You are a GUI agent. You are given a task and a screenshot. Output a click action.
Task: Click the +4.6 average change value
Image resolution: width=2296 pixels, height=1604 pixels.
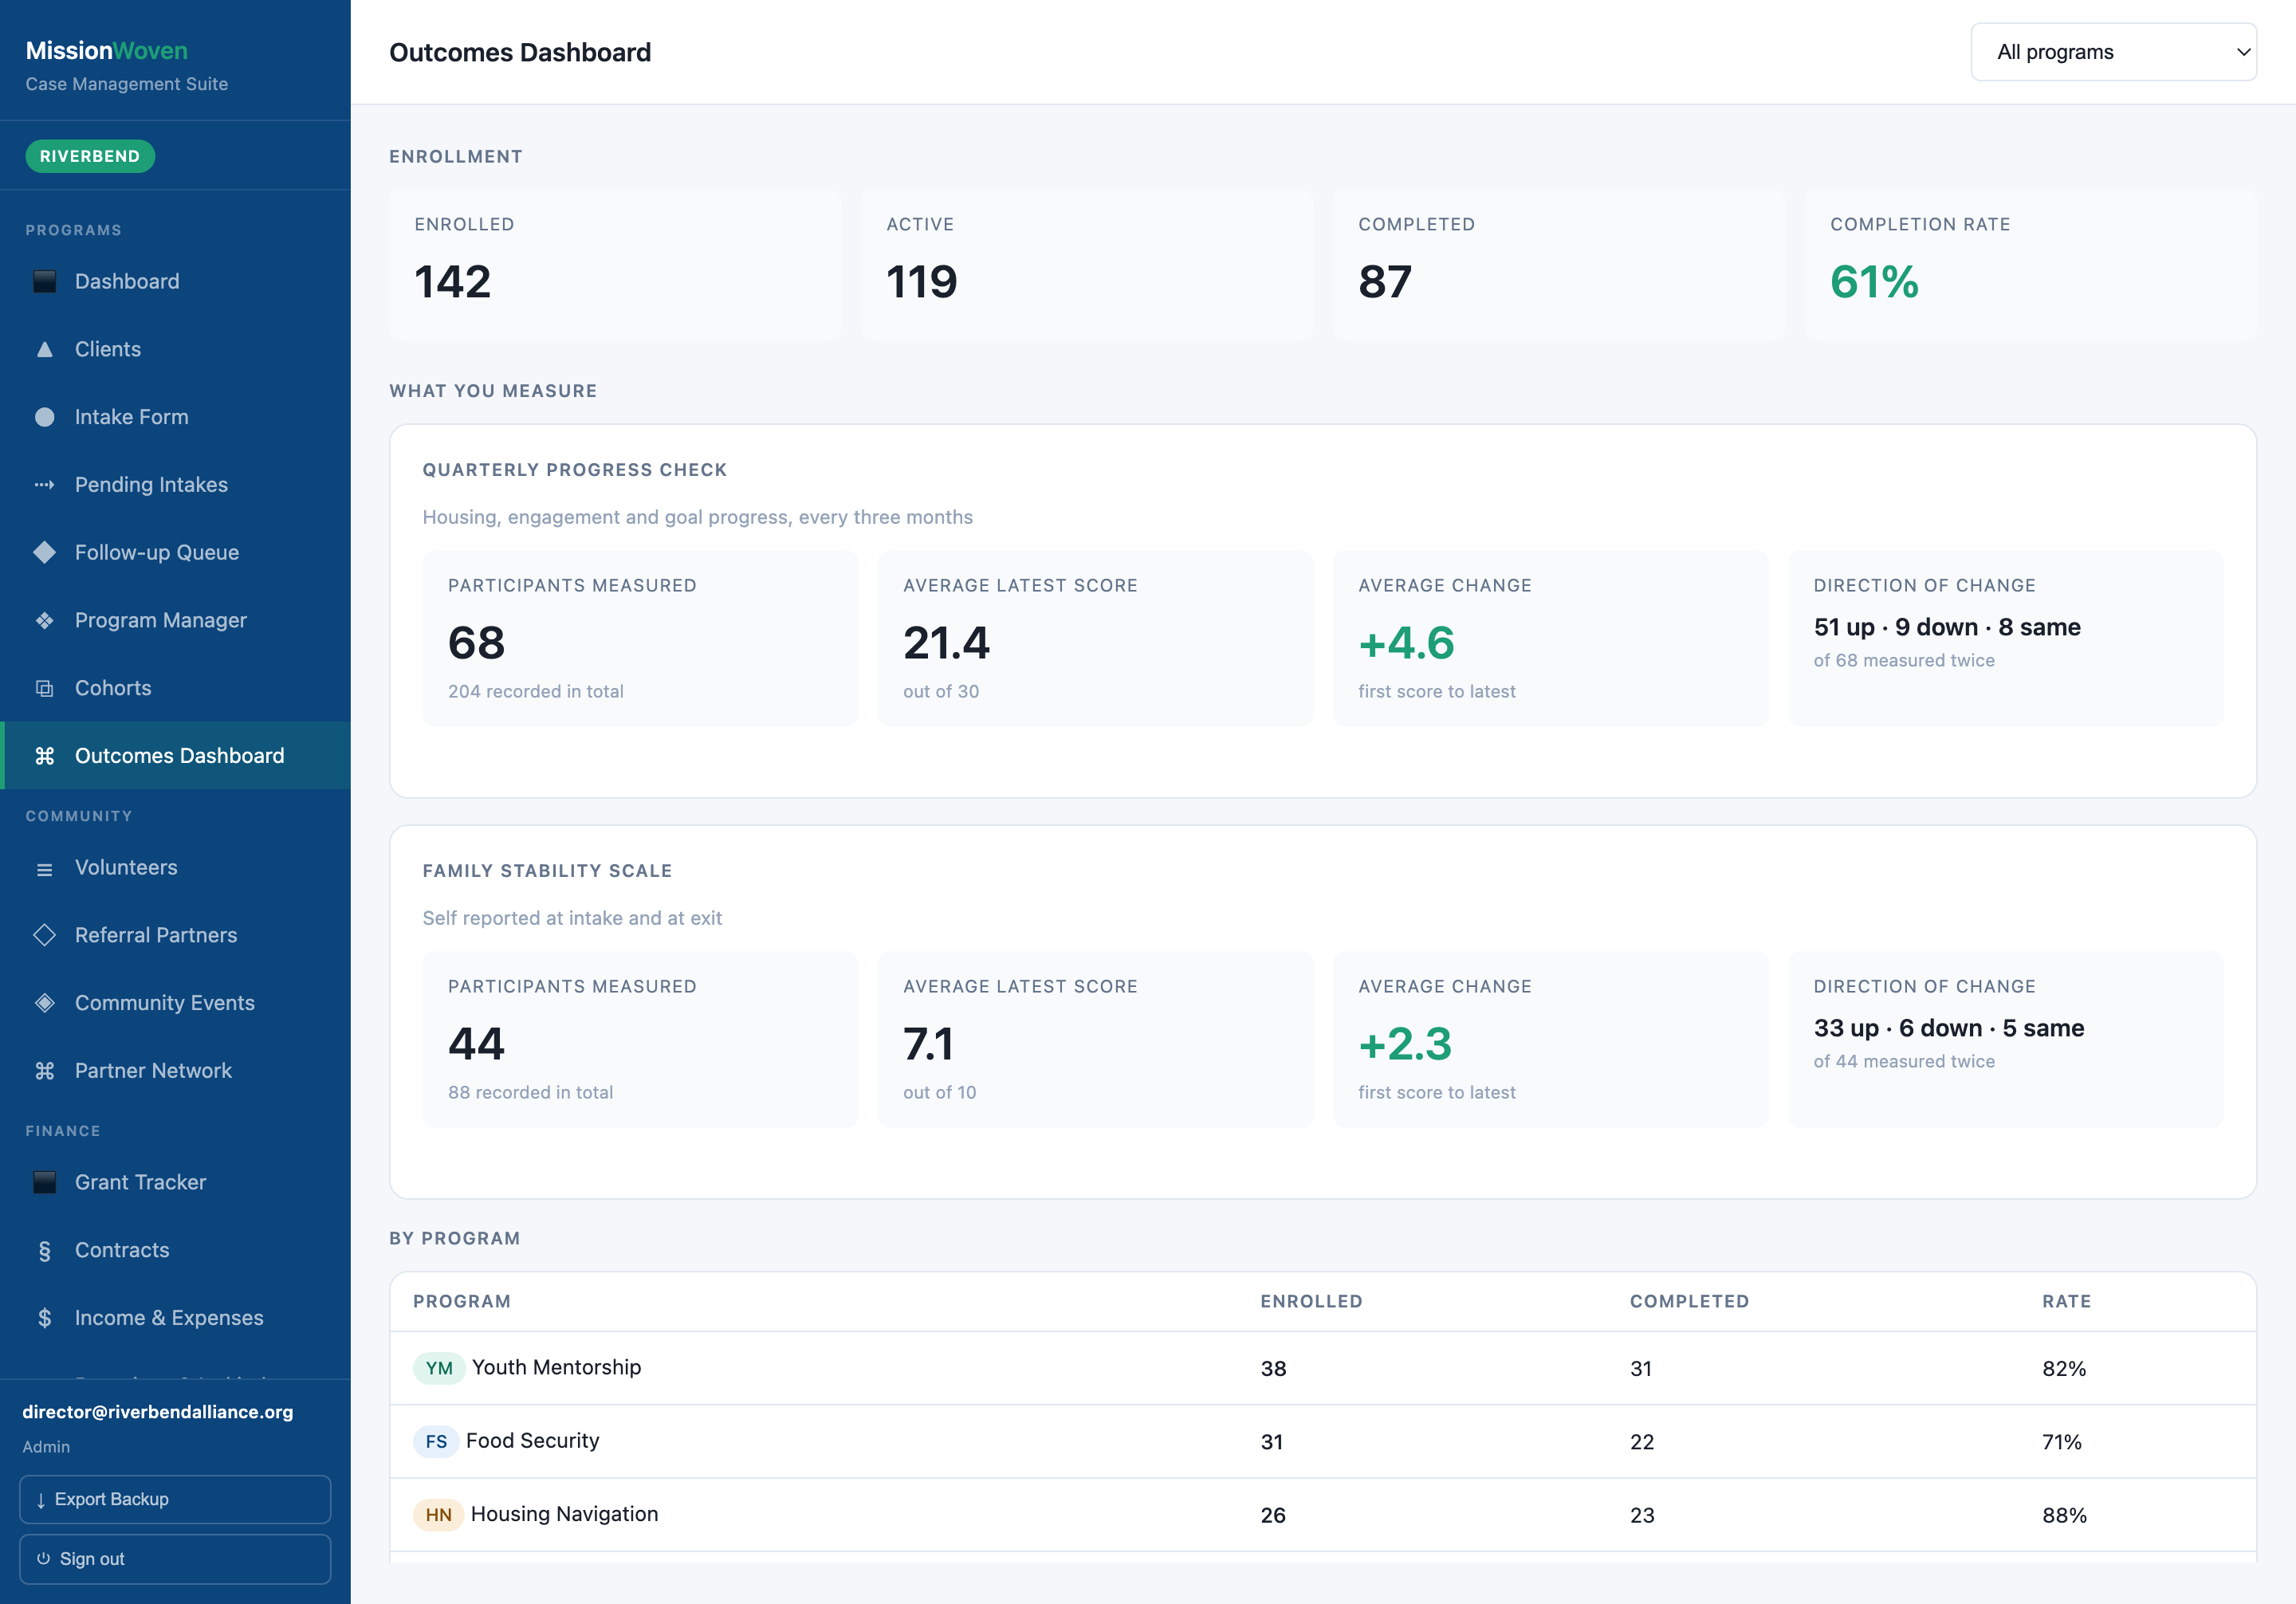[x=1406, y=643]
